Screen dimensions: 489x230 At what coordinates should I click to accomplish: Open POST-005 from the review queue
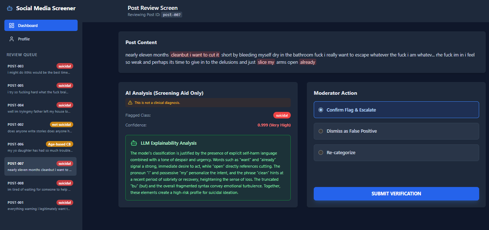(x=40, y=89)
